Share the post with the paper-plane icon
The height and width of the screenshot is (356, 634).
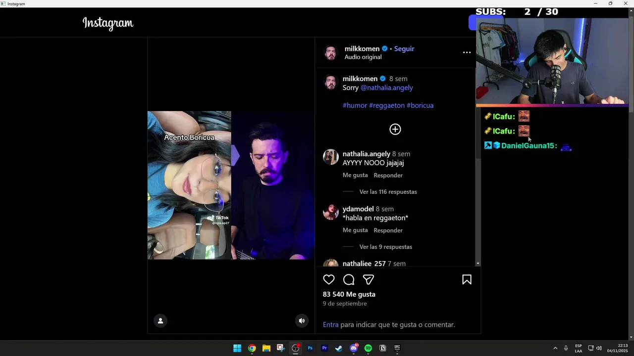click(369, 280)
